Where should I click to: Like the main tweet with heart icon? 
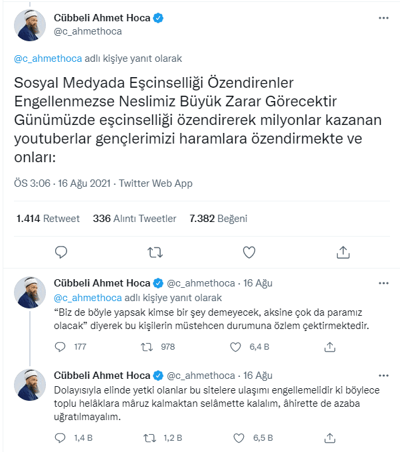(249, 252)
